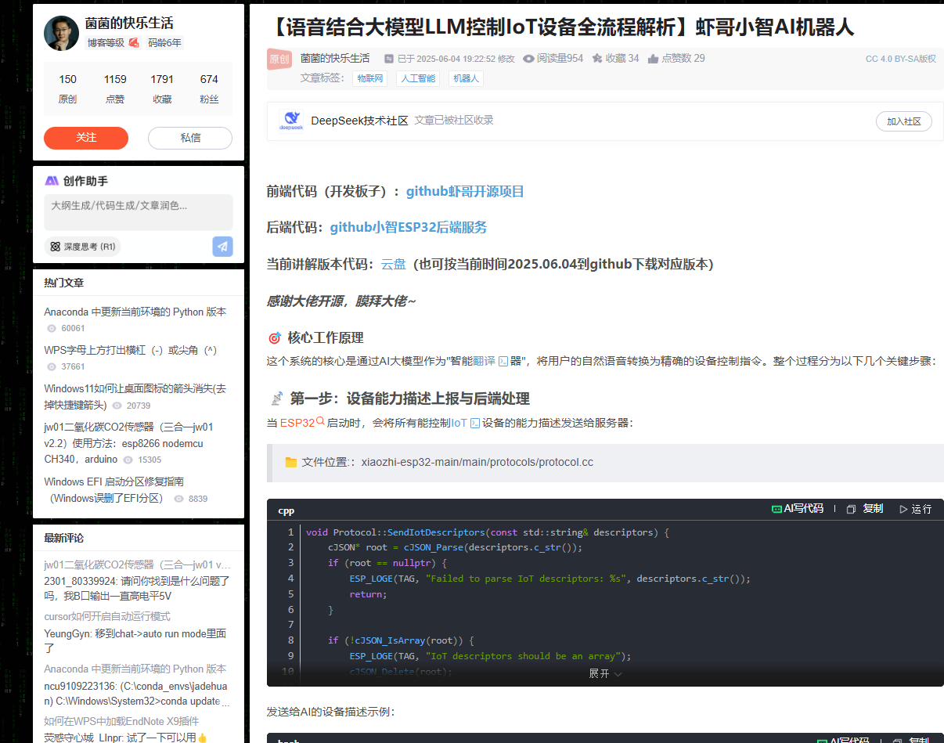Screen dimensions: 944x743
Task: Click author name 菌菌的快乐生活 in article header
Action: click(x=335, y=58)
